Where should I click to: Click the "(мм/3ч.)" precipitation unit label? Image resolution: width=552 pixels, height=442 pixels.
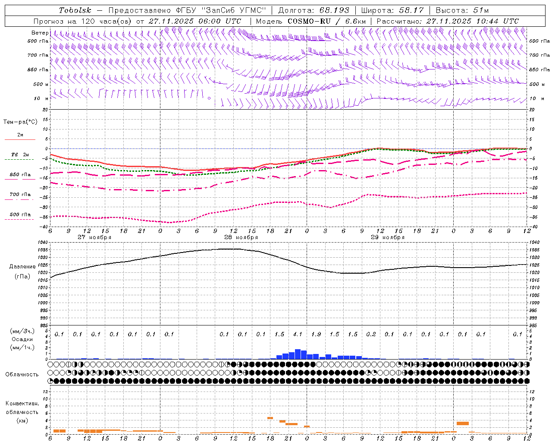coord(22,331)
